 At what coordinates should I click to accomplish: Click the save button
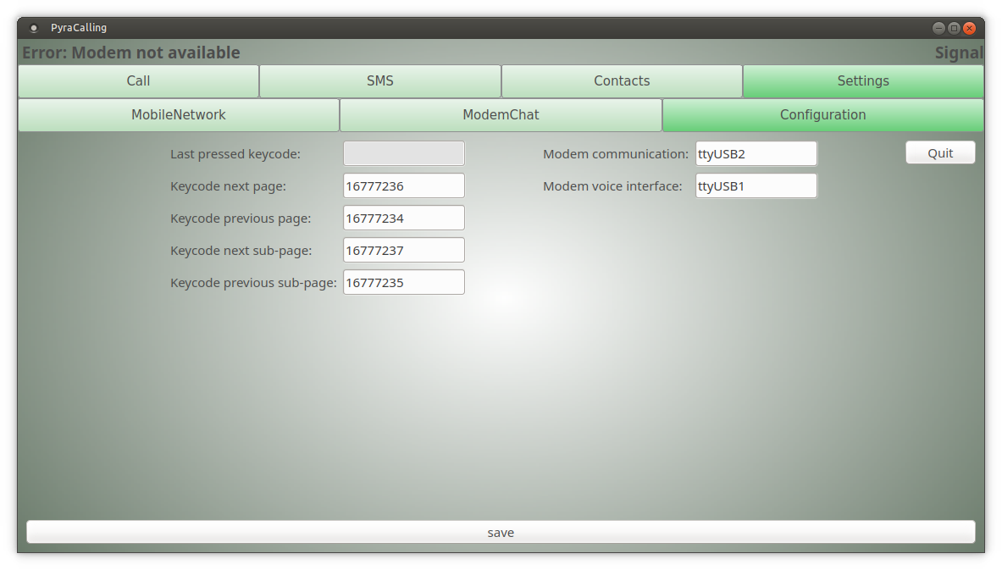(x=501, y=533)
